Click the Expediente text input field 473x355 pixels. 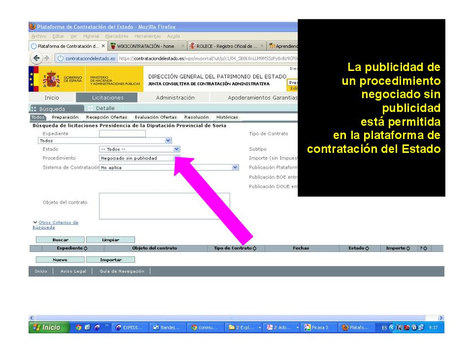pyautogui.click(x=123, y=134)
